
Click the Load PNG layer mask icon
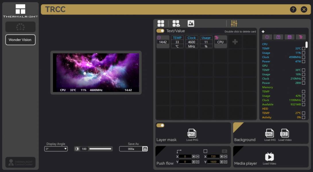(x=192, y=133)
